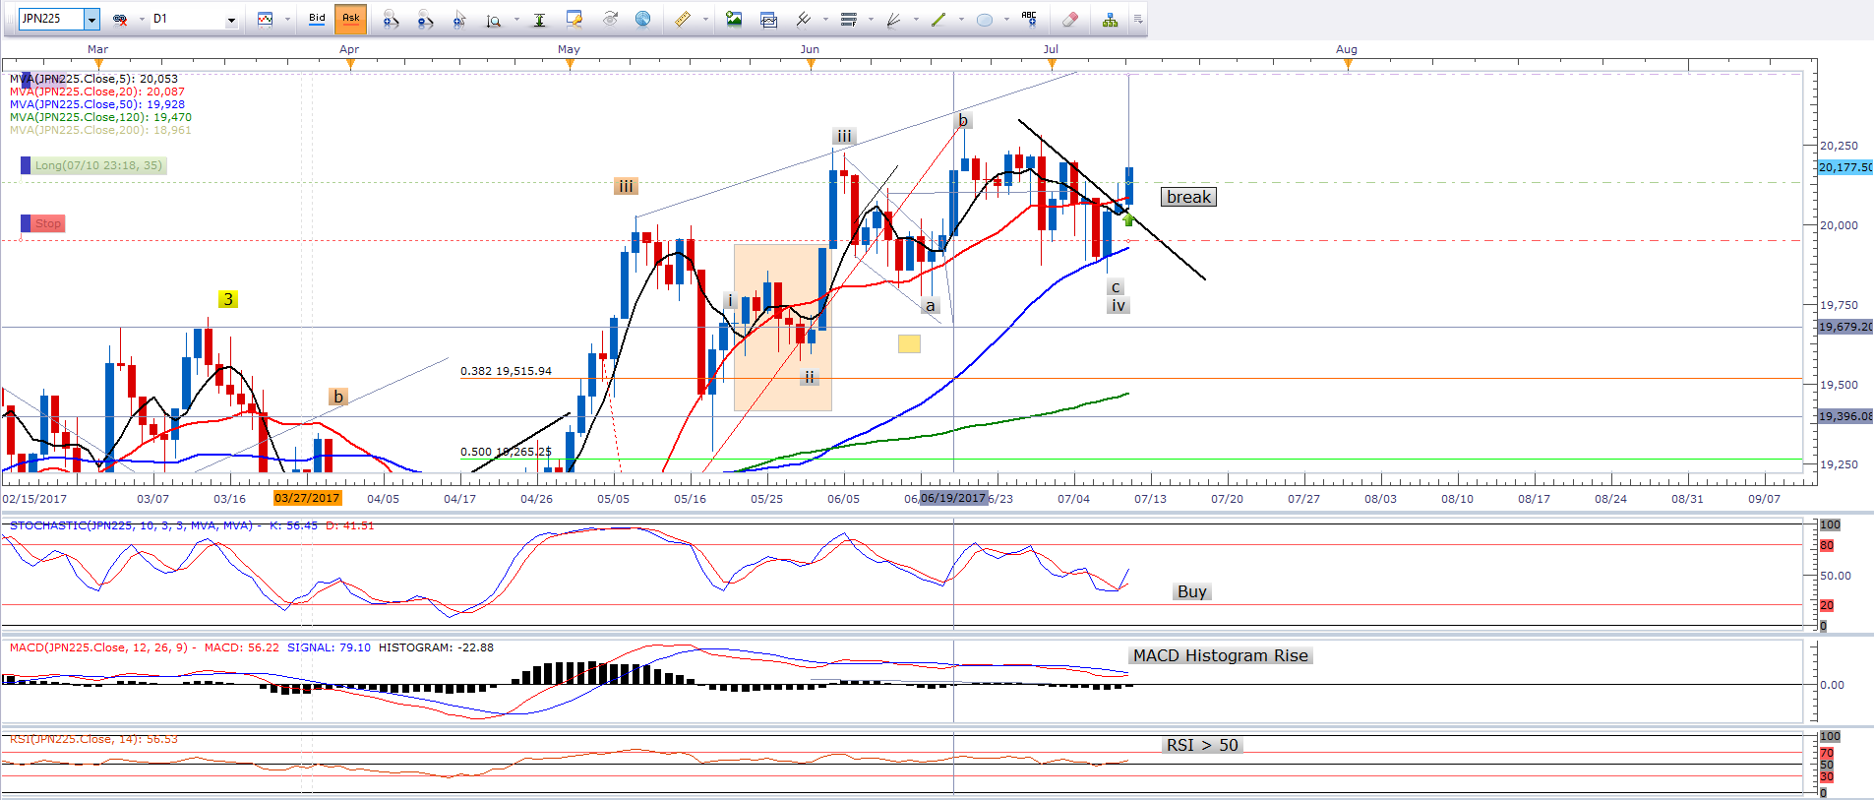Click the Long position order label
The width and height of the screenshot is (1874, 800).
point(98,165)
